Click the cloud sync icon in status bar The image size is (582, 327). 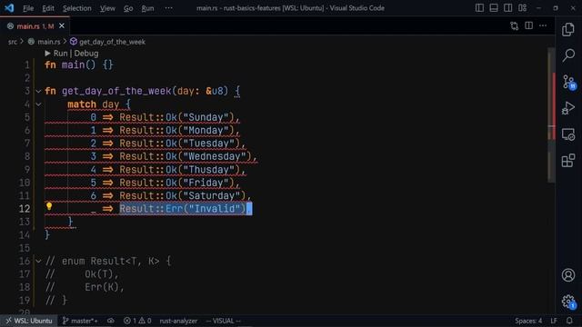(111, 321)
